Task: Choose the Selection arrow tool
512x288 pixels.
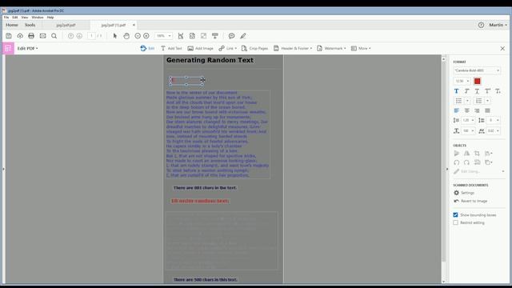Action: (115, 36)
